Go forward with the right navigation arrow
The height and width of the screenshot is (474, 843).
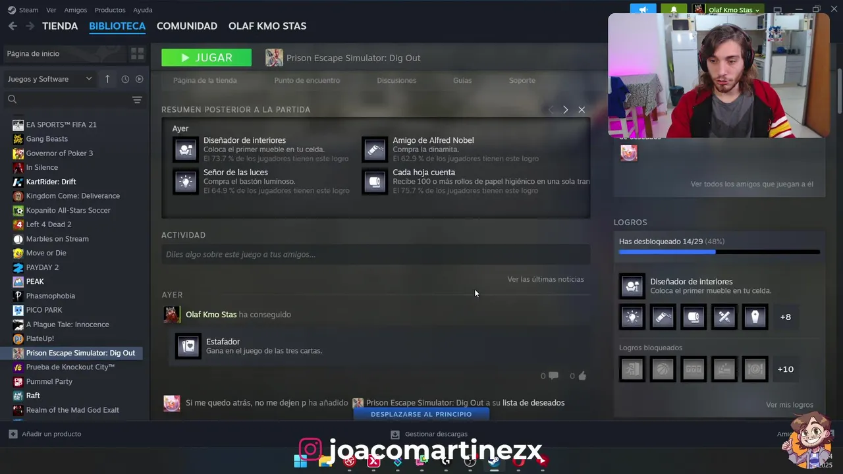[x=30, y=26]
